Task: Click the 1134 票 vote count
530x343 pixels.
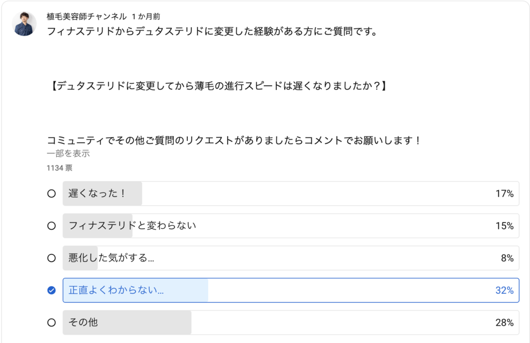Action: click(x=60, y=168)
